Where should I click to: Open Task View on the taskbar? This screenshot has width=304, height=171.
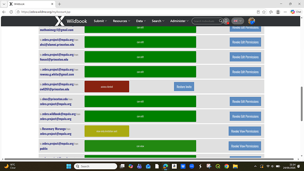click(122, 166)
